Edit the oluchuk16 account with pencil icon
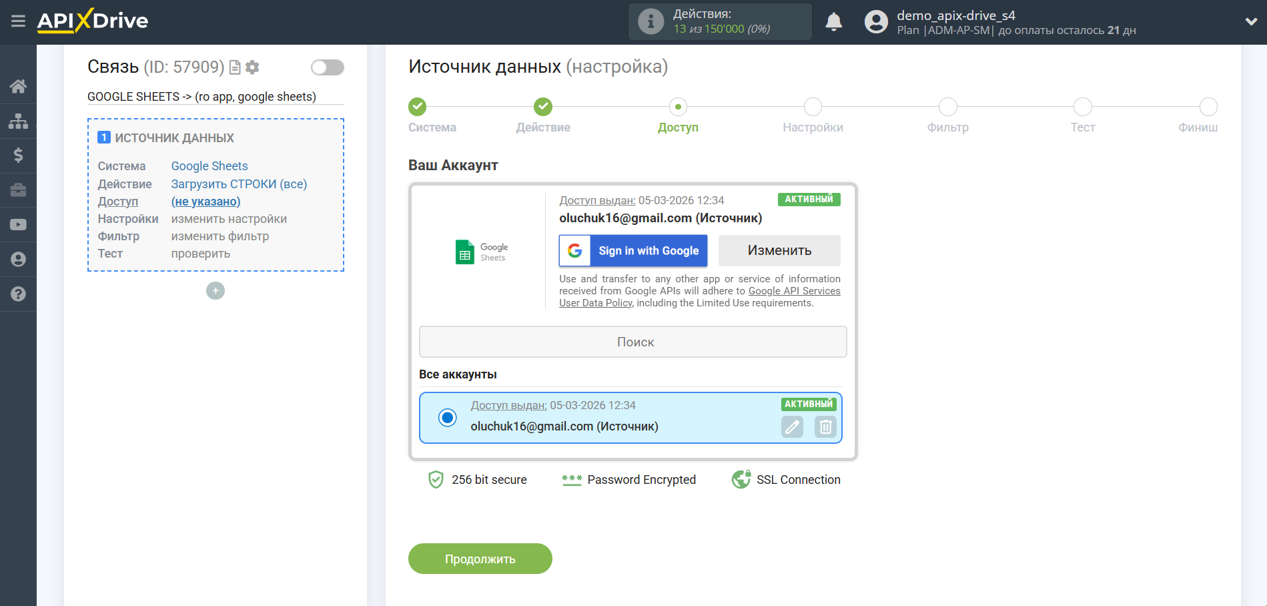The width and height of the screenshot is (1267, 606). 792,426
